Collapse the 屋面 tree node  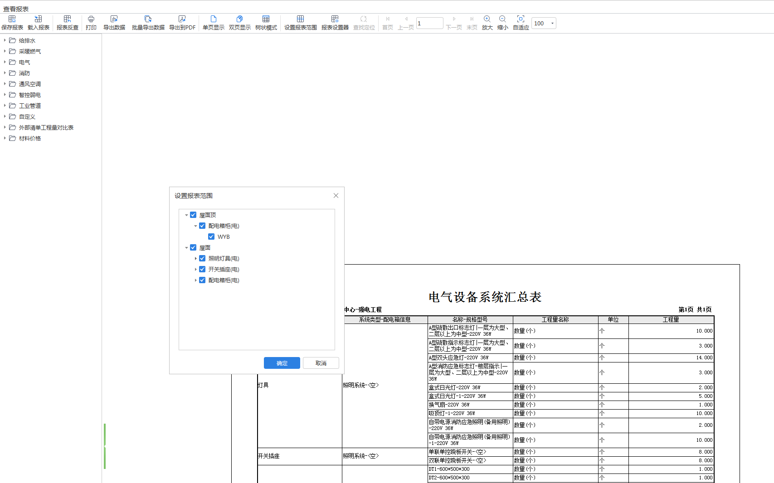186,248
